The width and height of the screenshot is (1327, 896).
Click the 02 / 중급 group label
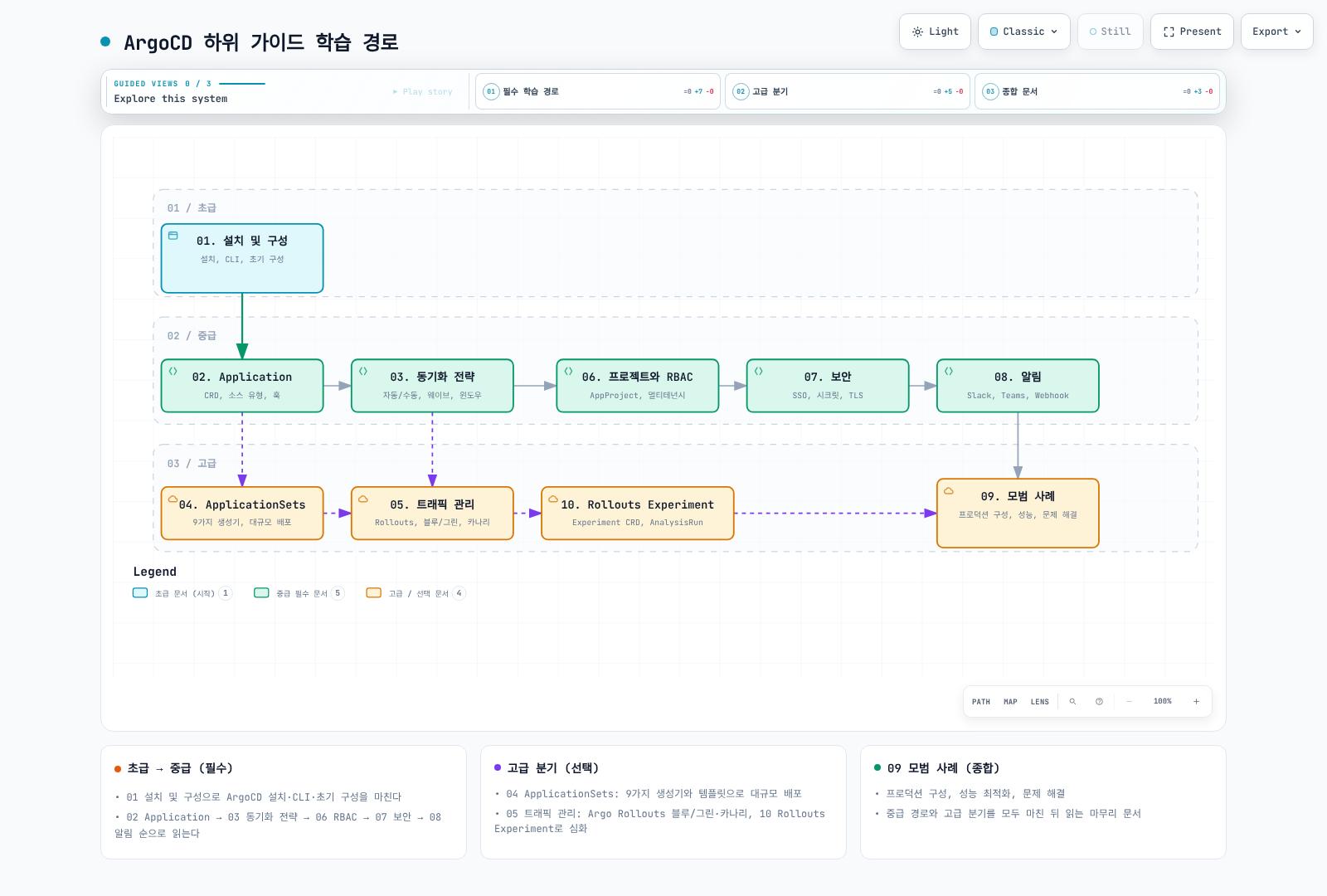(x=192, y=336)
